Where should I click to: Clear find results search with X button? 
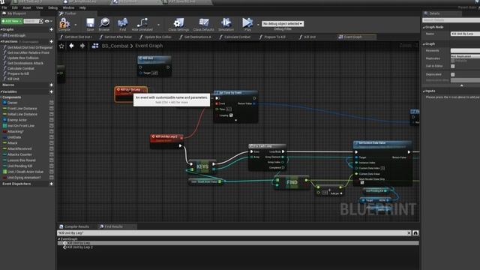[409, 233]
